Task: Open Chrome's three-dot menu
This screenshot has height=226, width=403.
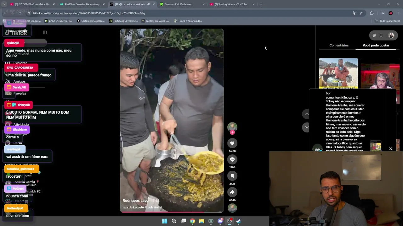Action: pos(398,13)
